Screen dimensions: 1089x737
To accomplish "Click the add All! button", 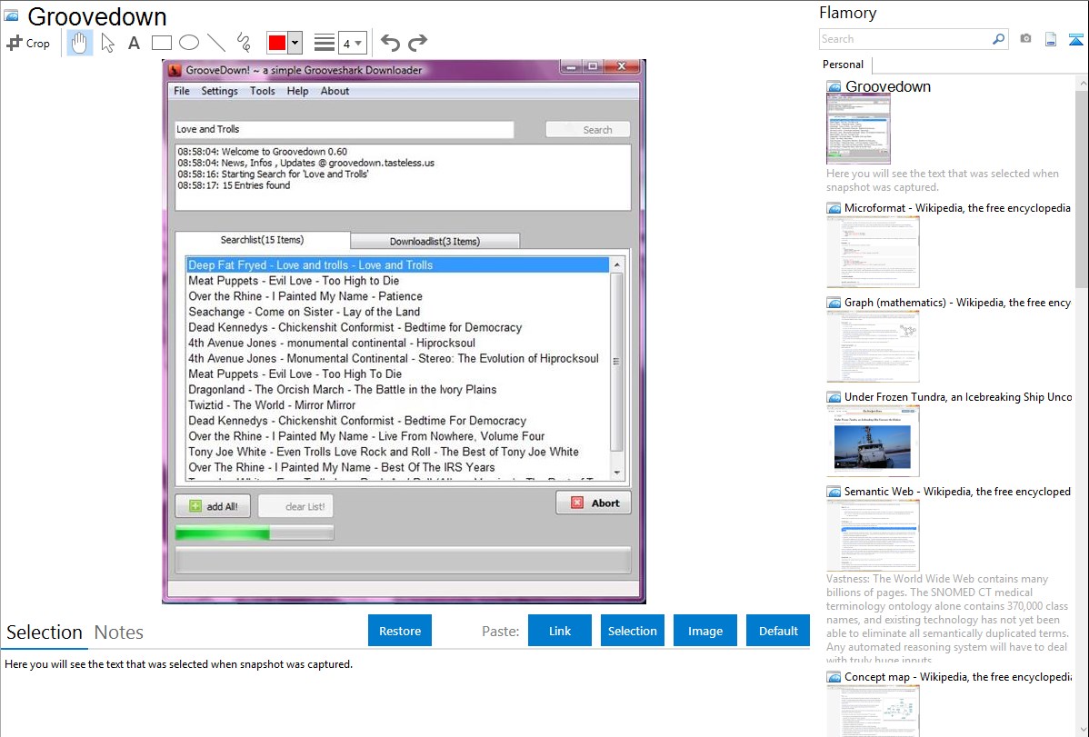I will [213, 506].
